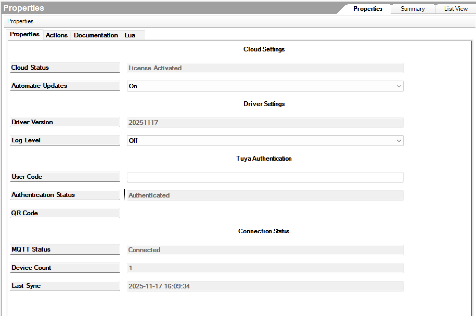
Task: Click the License Activated cloud status field
Action: 265,68
